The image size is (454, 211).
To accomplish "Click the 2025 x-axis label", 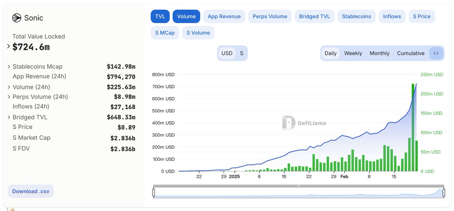I will click(234, 177).
